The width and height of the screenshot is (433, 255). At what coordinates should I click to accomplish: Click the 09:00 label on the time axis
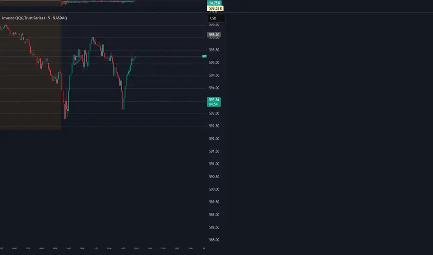(x=55, y=248)
